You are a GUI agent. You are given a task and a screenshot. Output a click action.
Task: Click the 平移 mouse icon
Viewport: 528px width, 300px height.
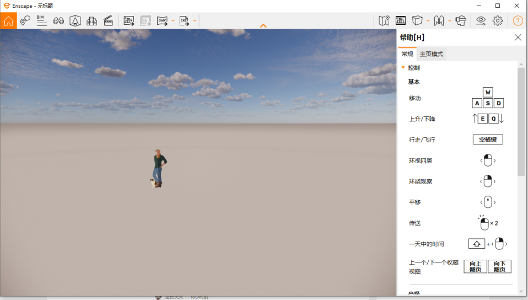coord(488,202)
